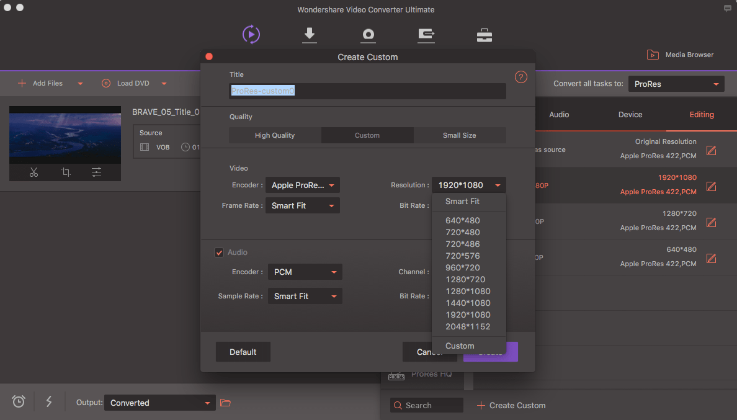Open the Transfer section icon
The width and height of the screenshot is (737, 420).
click(x=426, y=35)
